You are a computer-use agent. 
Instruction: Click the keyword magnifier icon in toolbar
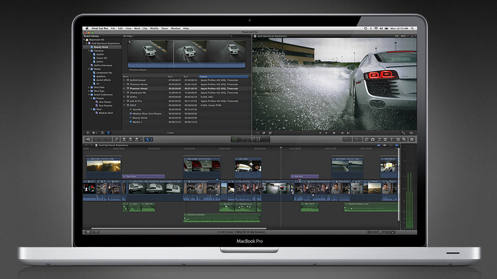pyautogui.click(x=116, y=139)
